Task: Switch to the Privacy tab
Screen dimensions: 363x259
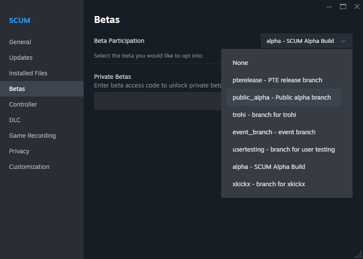Action: pos(19,151)
